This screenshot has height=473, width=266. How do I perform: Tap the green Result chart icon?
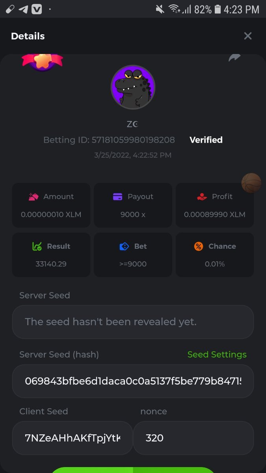[x=37, y=246]
